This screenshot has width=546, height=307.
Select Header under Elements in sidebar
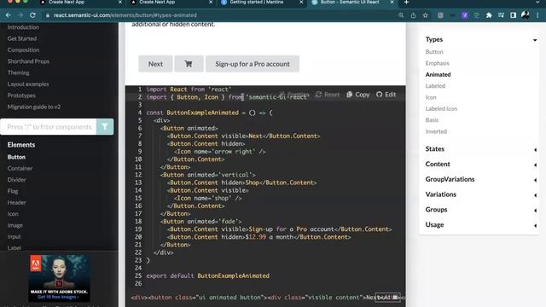pos(17,202)
